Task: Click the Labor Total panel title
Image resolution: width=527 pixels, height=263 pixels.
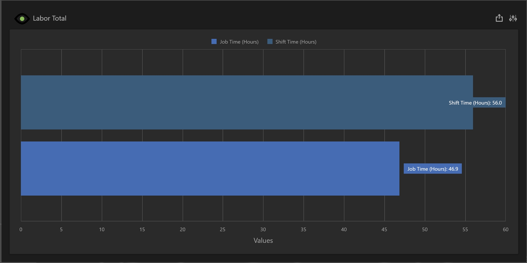Action: point(50,18)
